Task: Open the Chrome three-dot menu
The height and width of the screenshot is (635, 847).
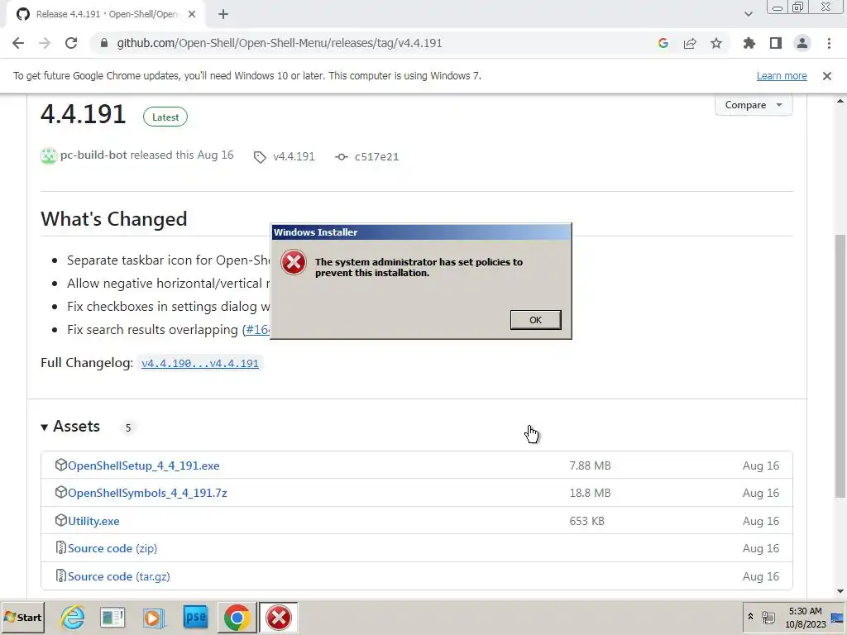Action: [x=829, y=43]
